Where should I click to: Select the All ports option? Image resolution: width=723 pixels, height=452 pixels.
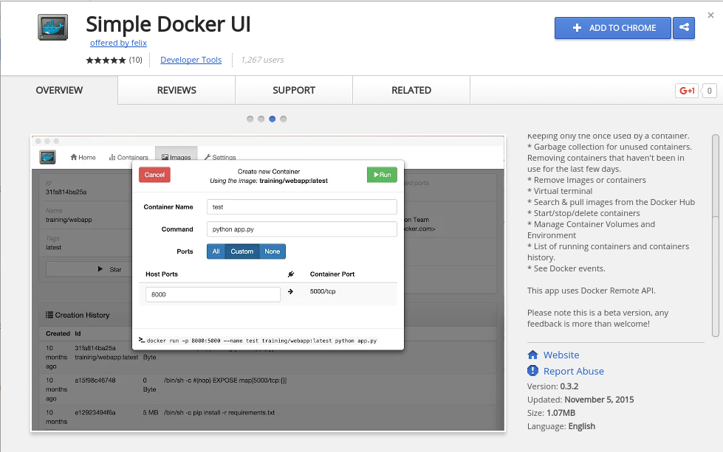click(x=216, y=251)
